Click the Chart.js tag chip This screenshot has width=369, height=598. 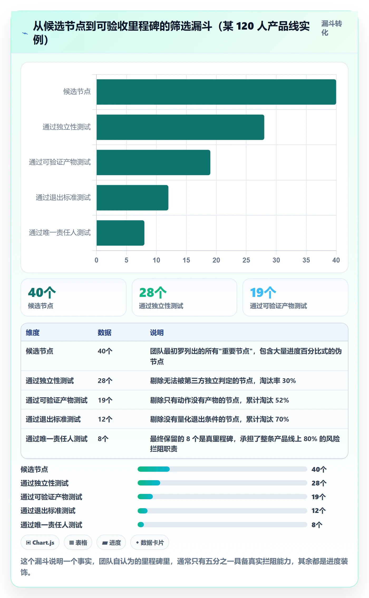point(40,543)
